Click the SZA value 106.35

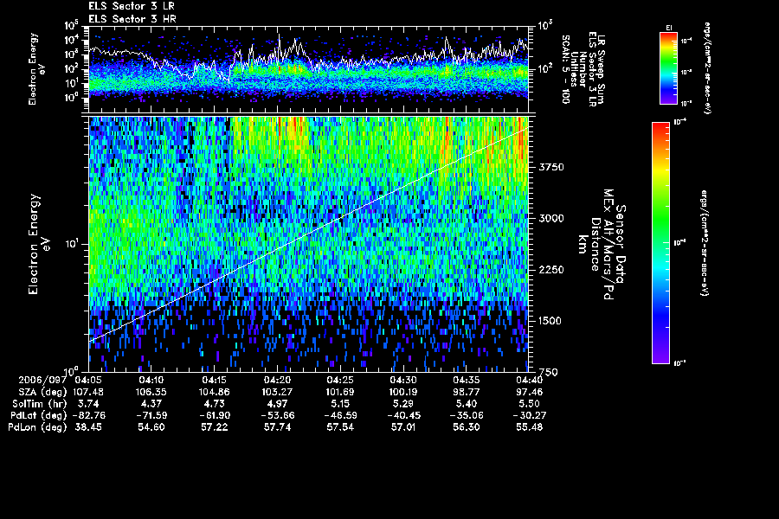(151, 392)
